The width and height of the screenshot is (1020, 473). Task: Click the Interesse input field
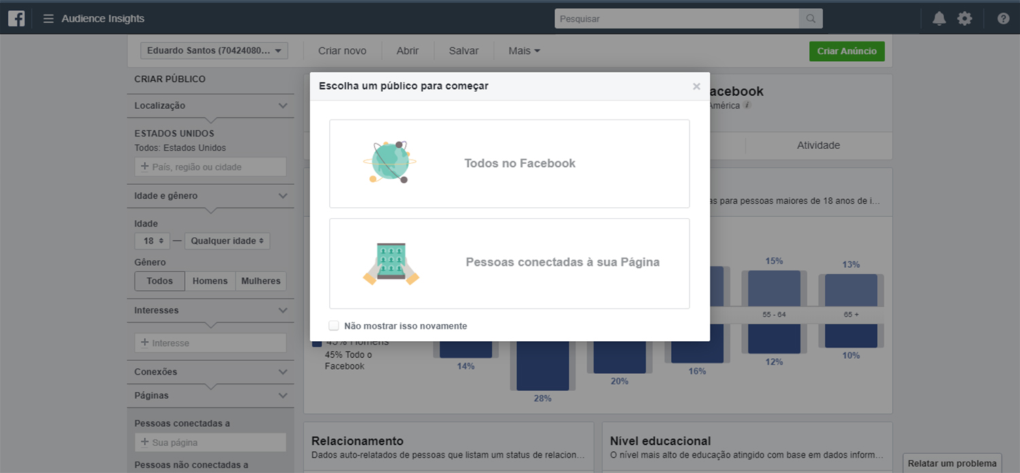pyautogui.click(x=210, y=343)
